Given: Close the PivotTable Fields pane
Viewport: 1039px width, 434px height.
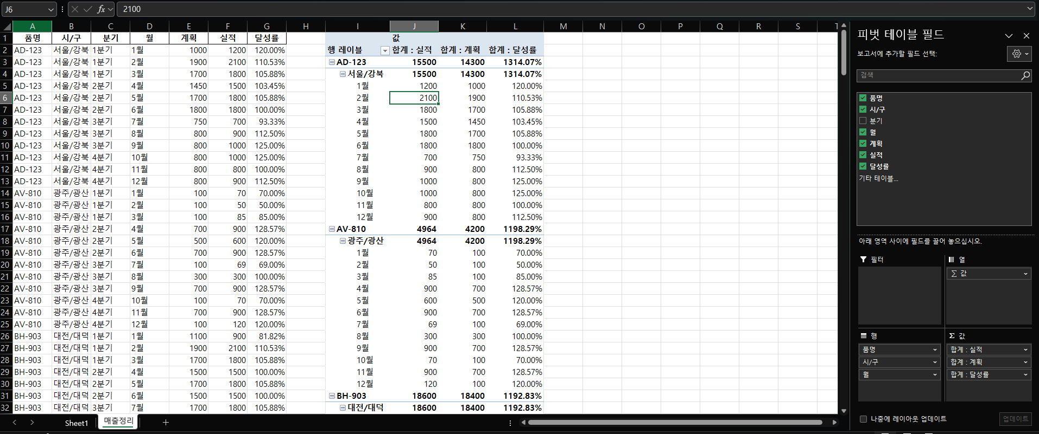Looking at the screenshot, I should click(x=1026, y=36).
